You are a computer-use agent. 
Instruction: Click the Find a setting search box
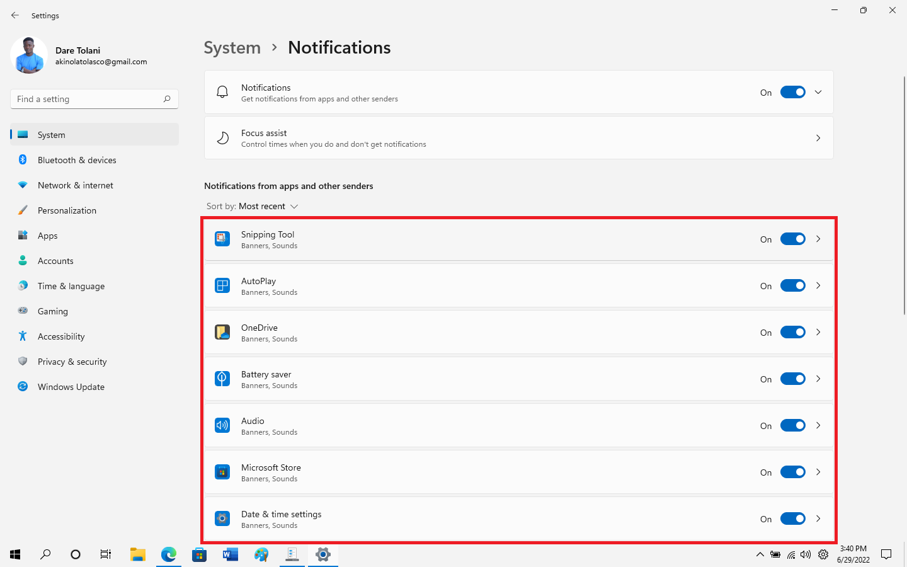[x=94, y=99]
